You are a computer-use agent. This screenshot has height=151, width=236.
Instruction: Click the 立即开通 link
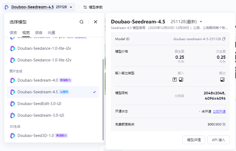(219, 111)
